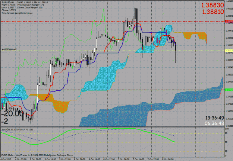Click the 'Close= 1.3925' label
233x161 pixels.
tap(9, 10)
